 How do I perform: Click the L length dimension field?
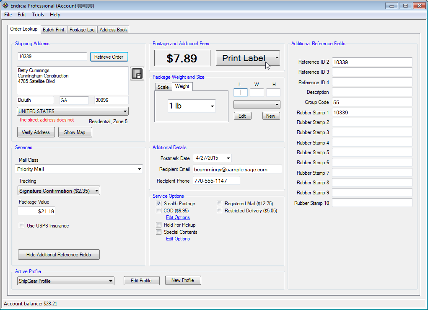(241, 92)
